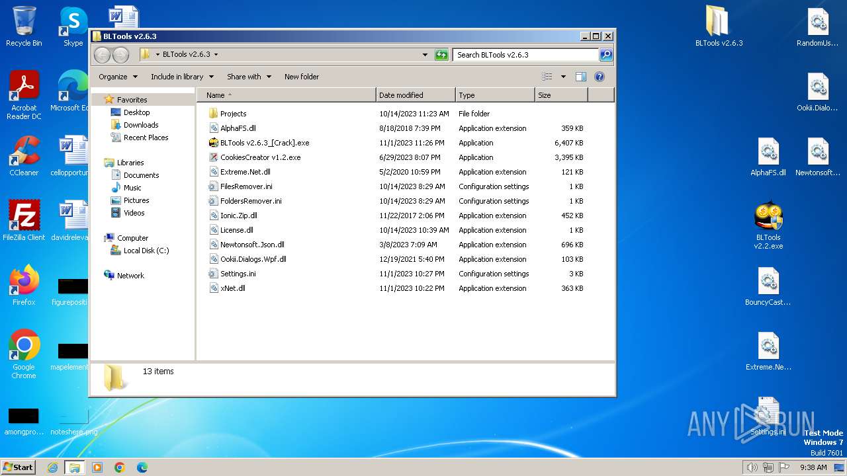Sort by the Date modified column header
Viewport: 847px width, 476px height.
click(416, 95)
